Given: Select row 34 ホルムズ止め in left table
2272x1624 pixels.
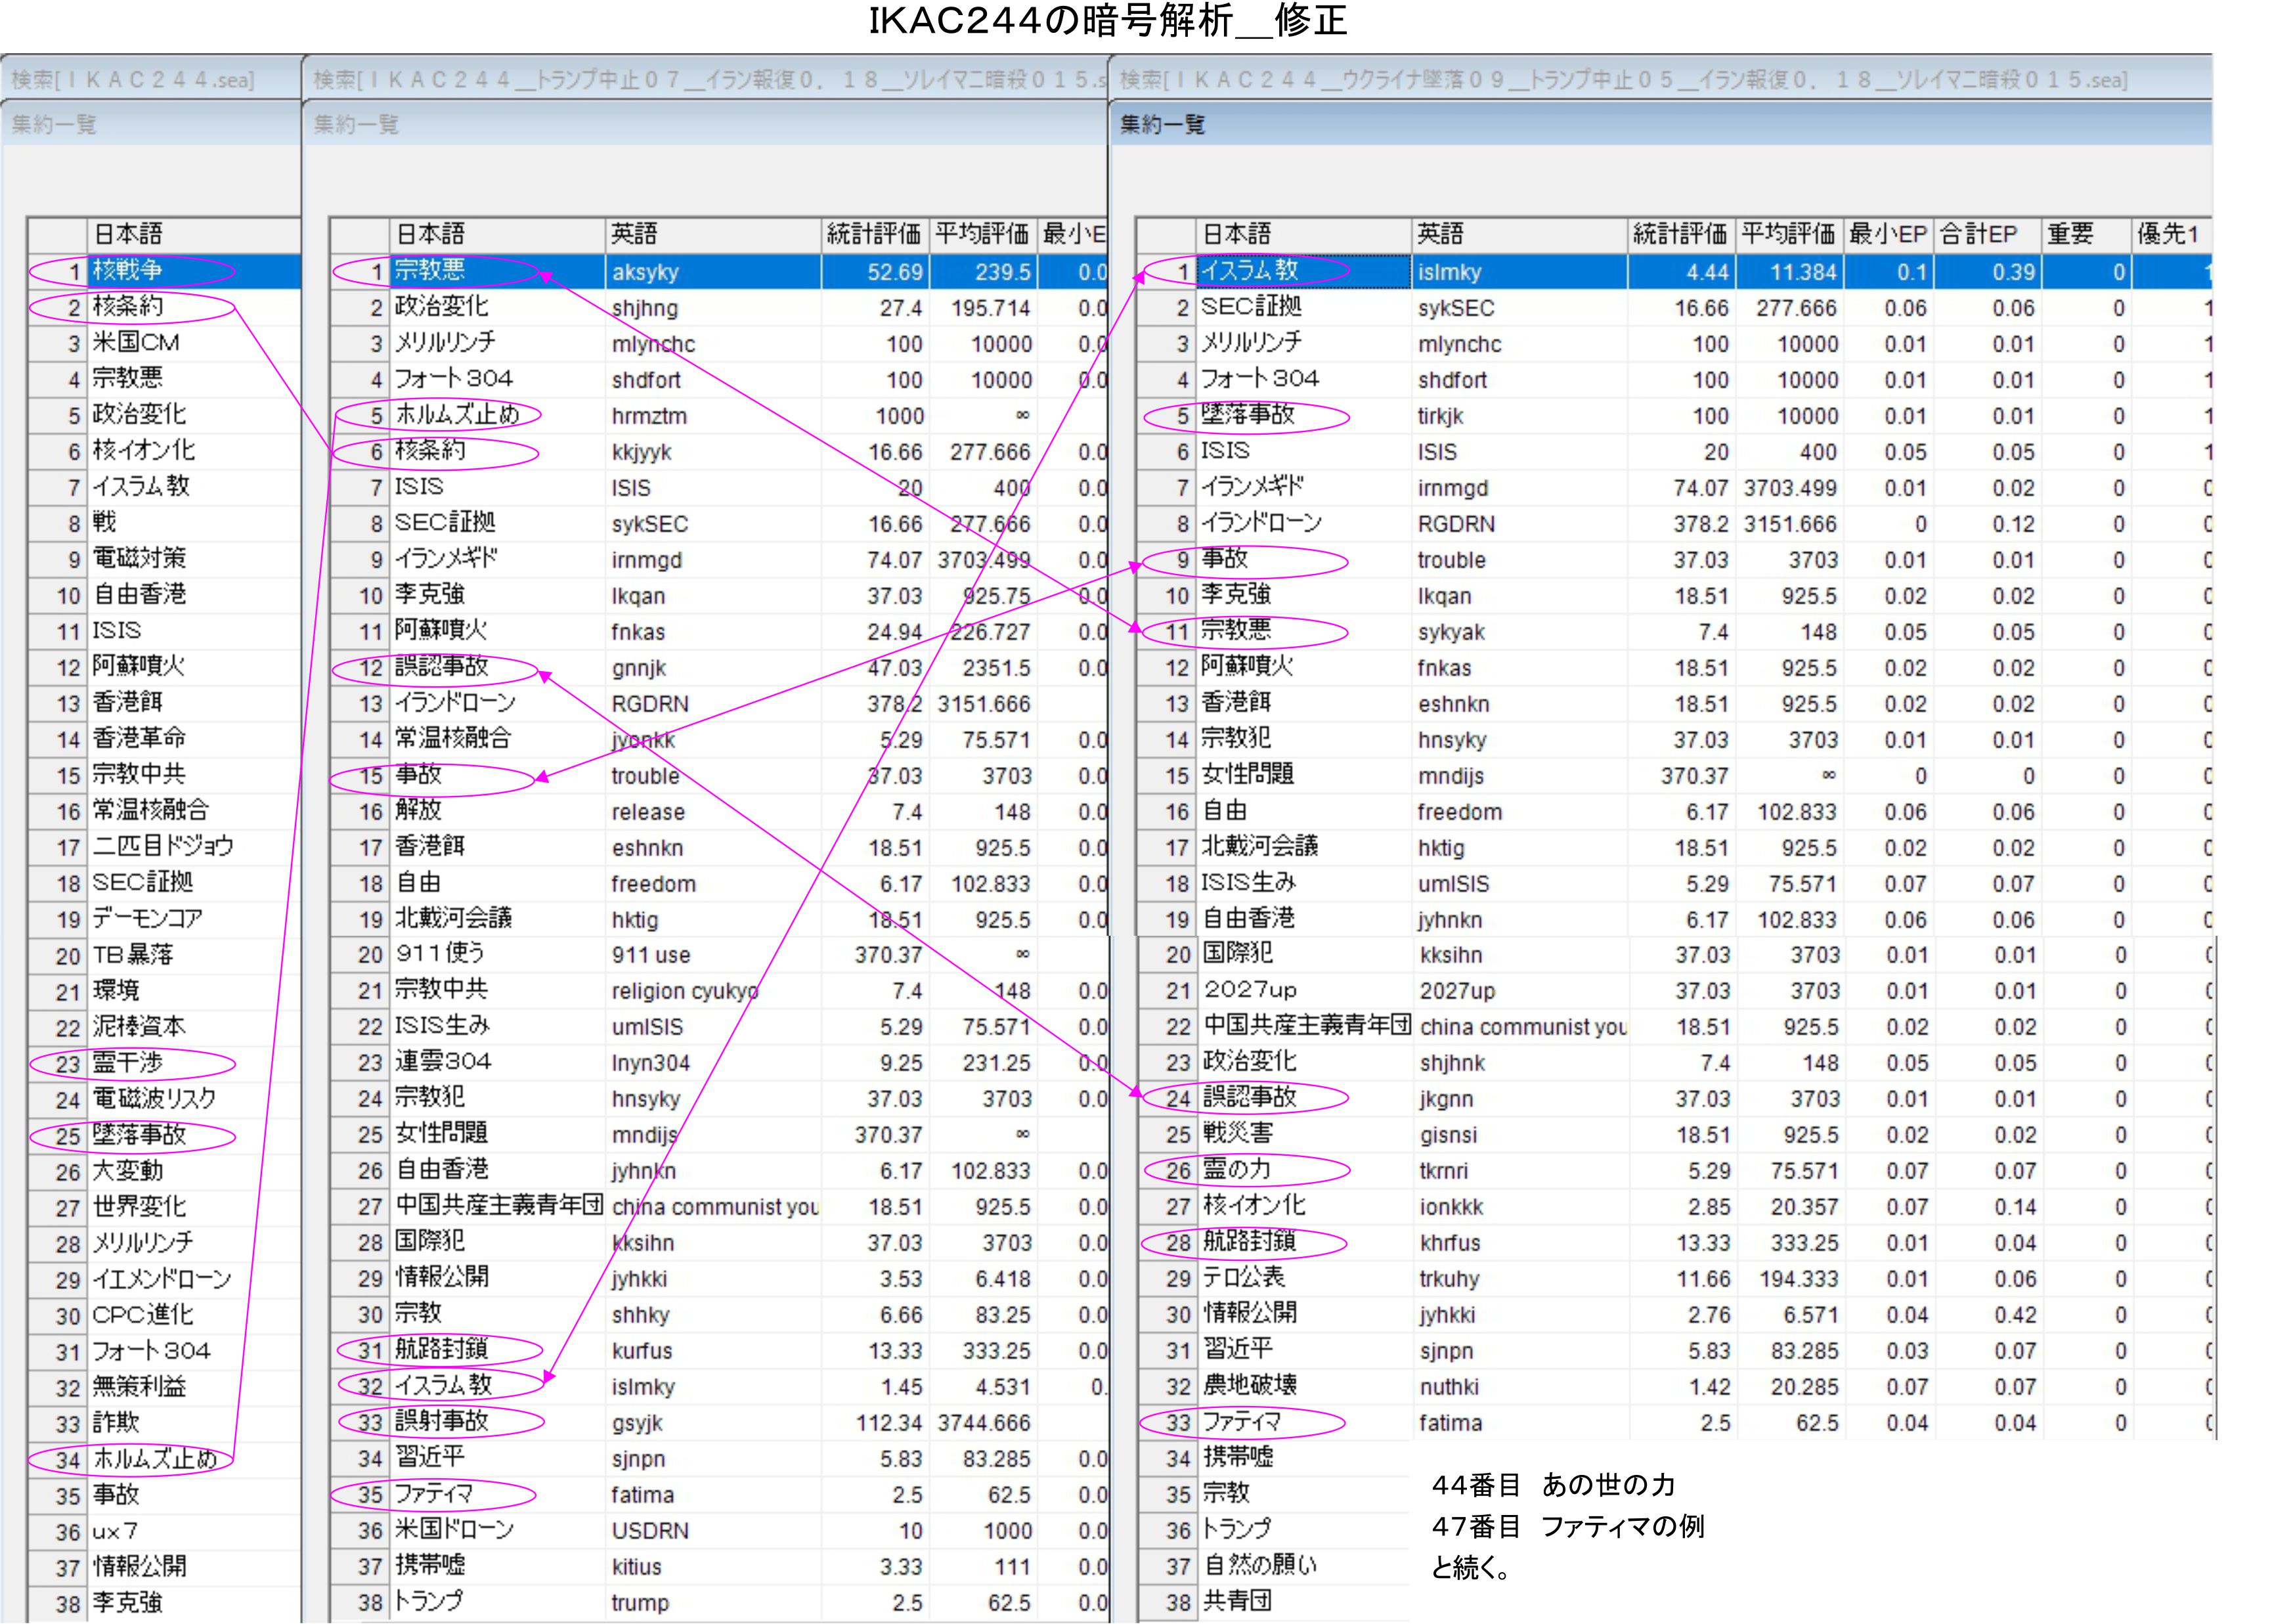Looking at the screenshot, I should coord(154,1459).
